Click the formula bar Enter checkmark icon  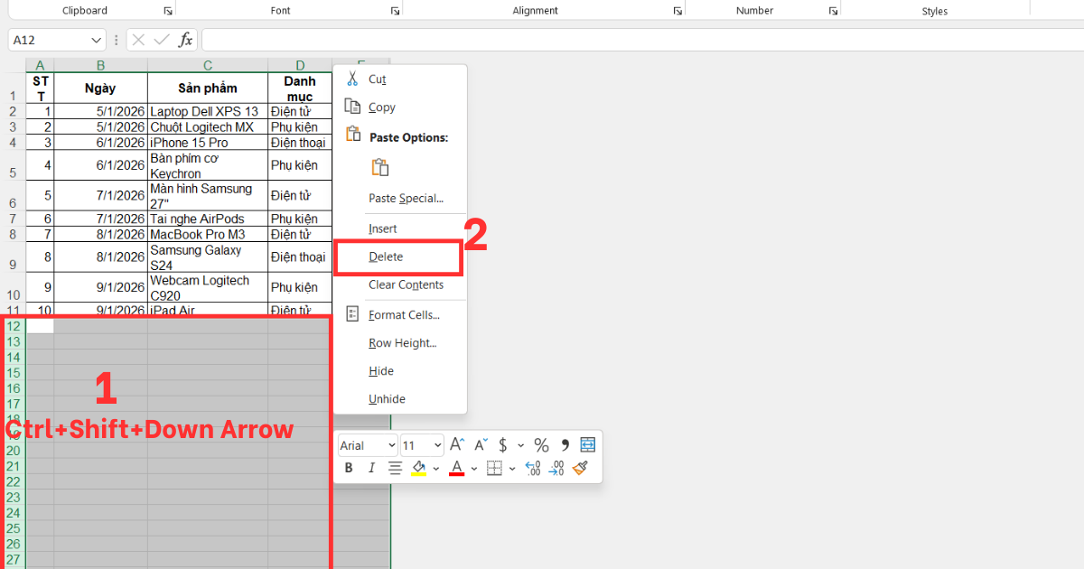click(x=162, y=40)
